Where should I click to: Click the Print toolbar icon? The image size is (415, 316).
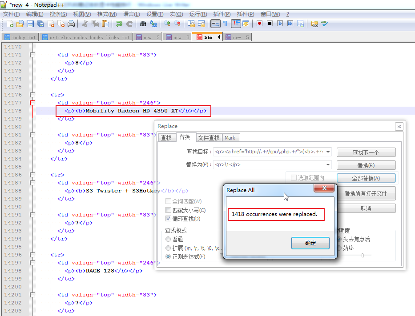[71, 24]
